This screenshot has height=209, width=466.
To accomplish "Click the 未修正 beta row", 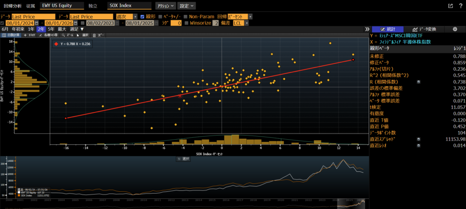I will coord(417,56).
